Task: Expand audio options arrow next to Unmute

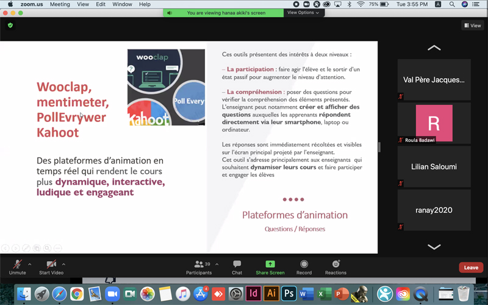Action: [x=29, y=264]
